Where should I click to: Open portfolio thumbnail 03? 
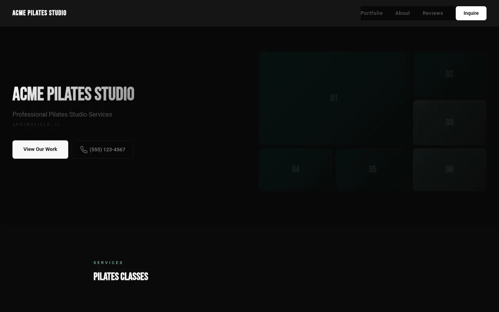(x=449, y=122)
